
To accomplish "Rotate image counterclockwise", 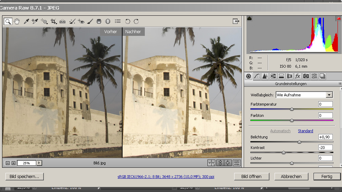I will (x=128, y=21).
